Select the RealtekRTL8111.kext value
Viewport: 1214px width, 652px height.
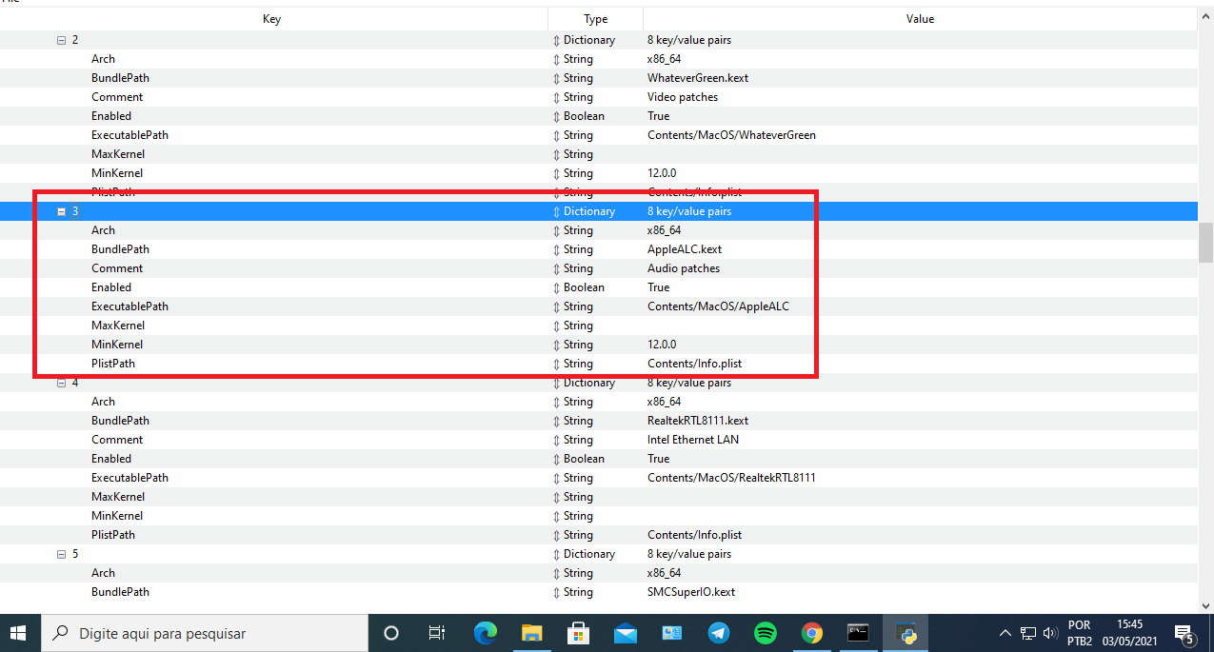point(698,421)
